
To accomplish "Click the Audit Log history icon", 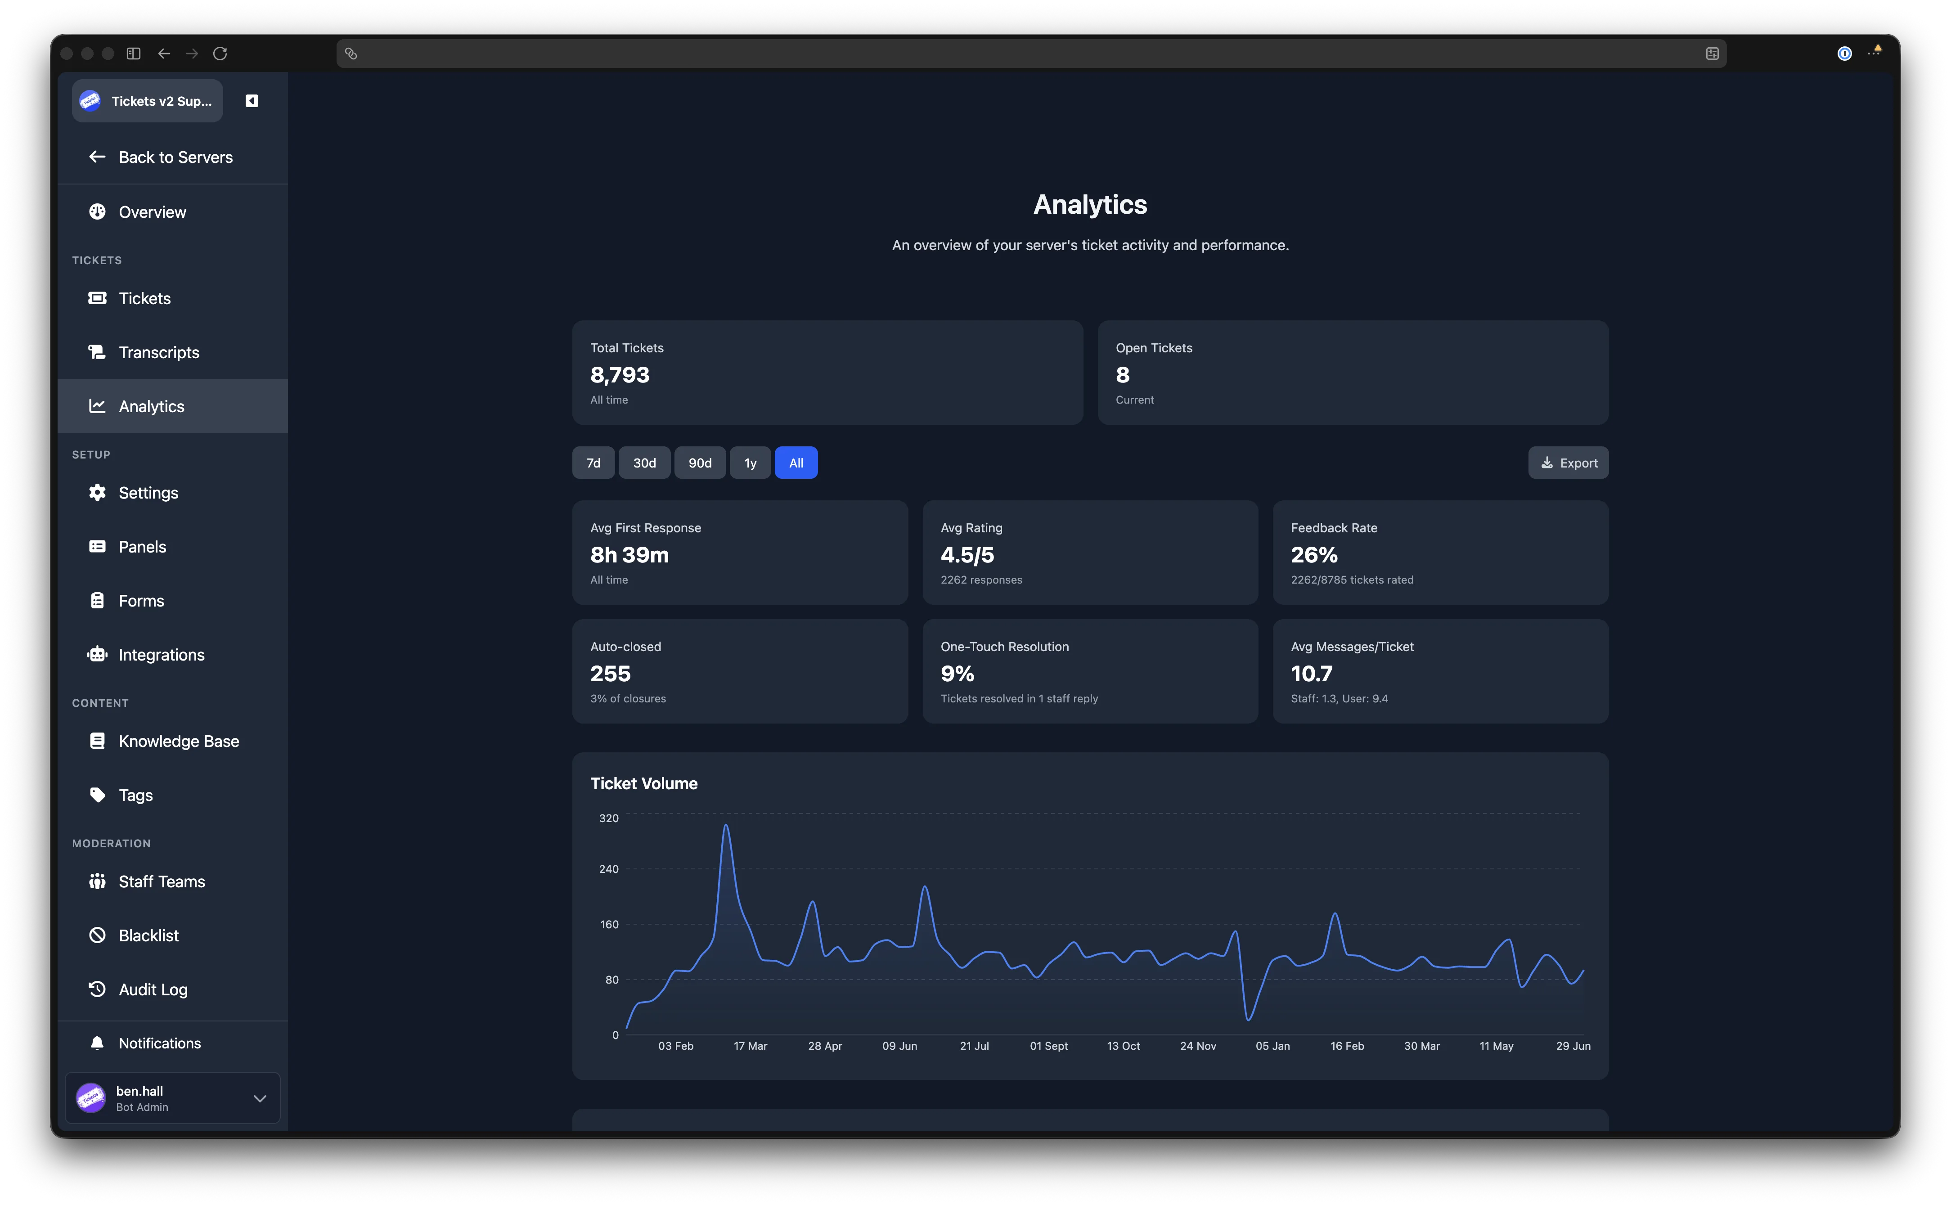I will (x=97, y=989).
